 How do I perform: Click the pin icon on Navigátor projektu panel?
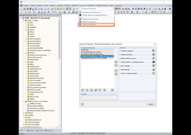(x=57, y=15)
